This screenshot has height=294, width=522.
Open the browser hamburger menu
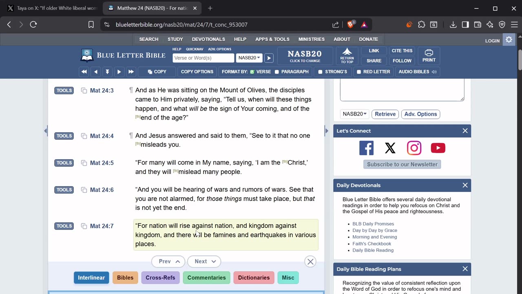[514, 24]
